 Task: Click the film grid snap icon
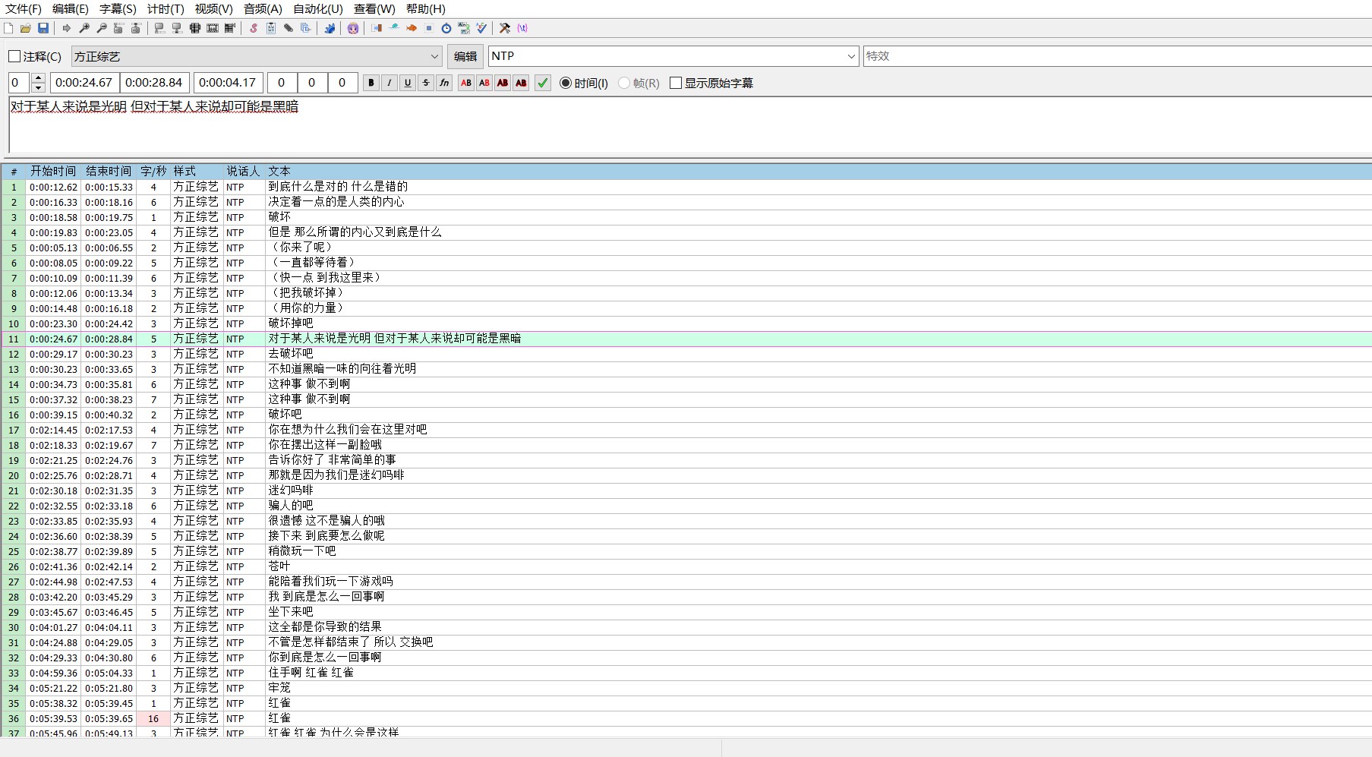point(194,28)
